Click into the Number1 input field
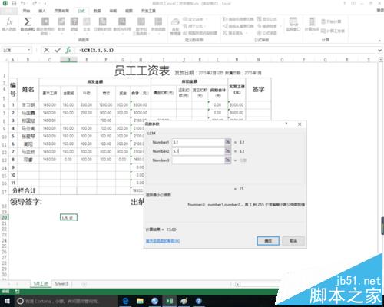The image size is (384, 307). [x=198, y=142]
